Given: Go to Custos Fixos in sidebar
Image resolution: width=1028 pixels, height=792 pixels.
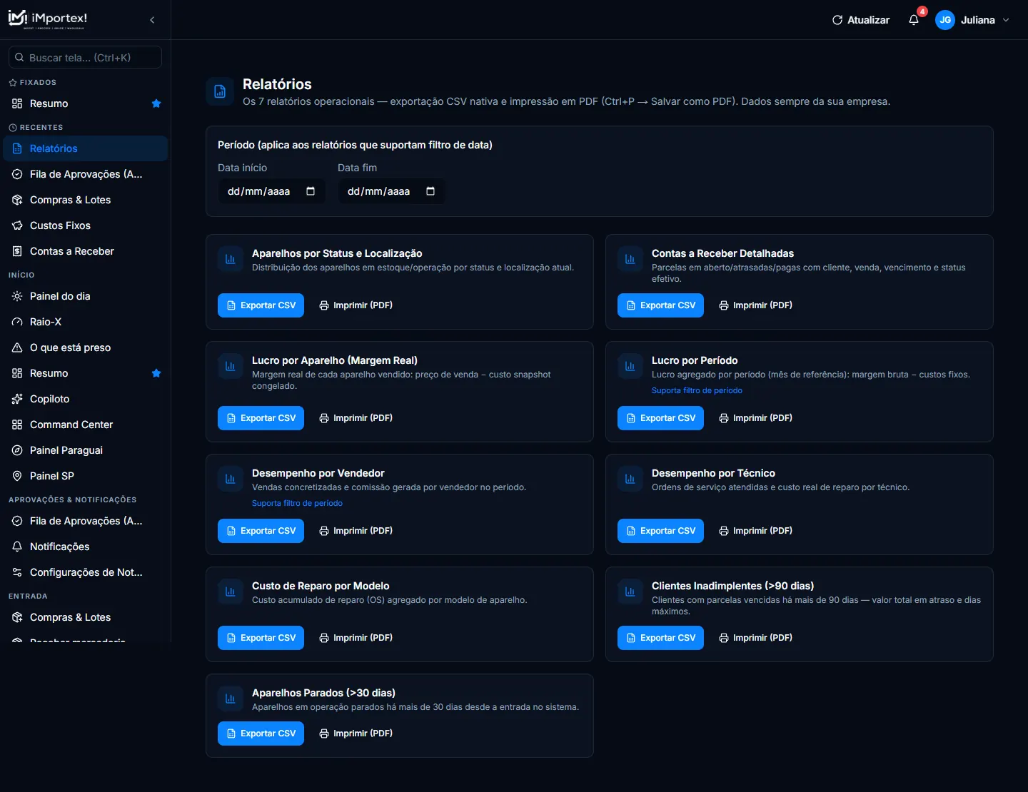Looking at the screenshot, I should click(86, 225).
